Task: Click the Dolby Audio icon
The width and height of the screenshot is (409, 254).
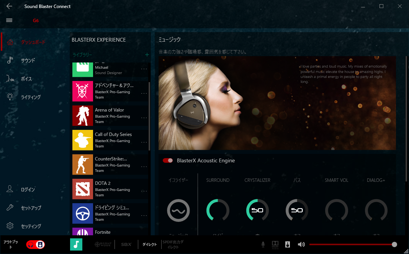Action: point(275,244)
